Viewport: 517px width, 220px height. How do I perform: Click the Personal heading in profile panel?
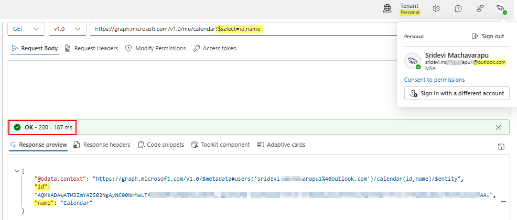point(414,37)
